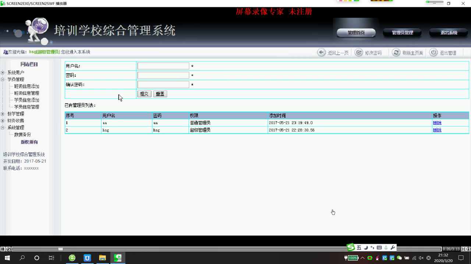
Task: Open Task View on the taskbar
Action: click(x=52, y=258)
